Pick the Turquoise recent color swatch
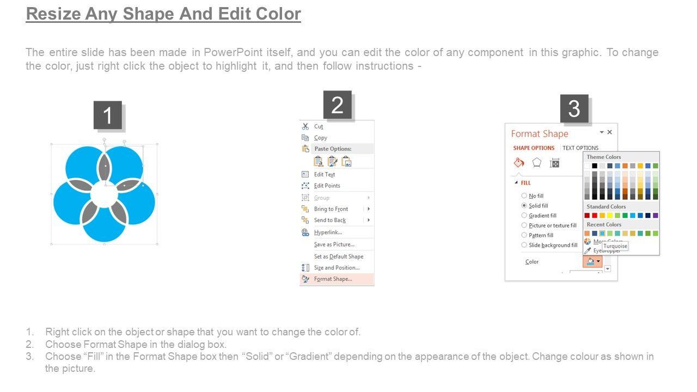Viewport: 697px width, 392px height. click(x=602, y=234)
